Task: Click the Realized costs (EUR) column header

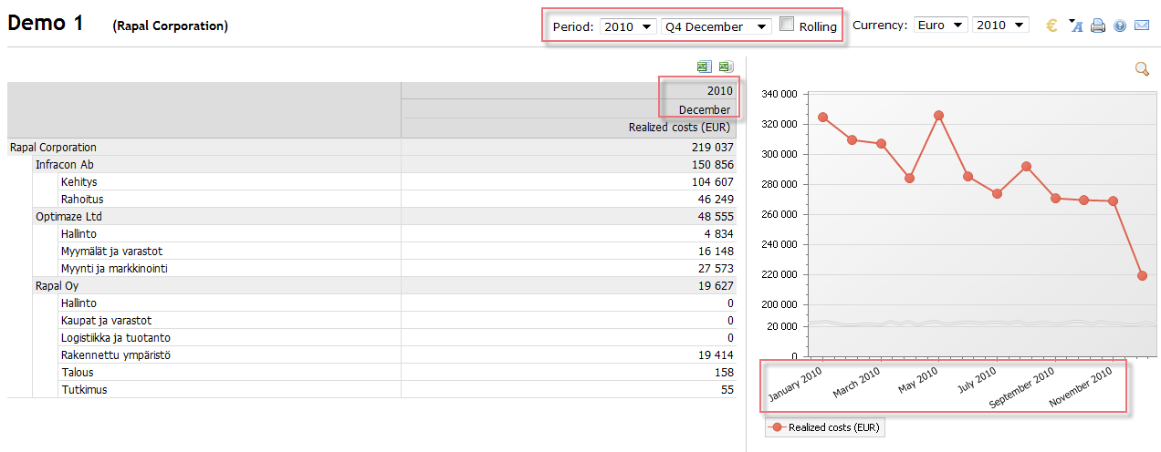Action: coord(679,128)
